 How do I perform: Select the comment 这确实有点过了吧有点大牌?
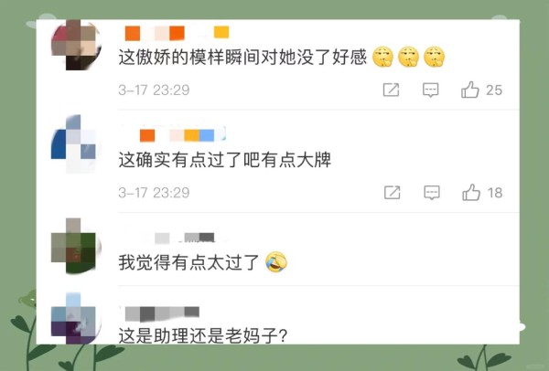tap(225, 160)
